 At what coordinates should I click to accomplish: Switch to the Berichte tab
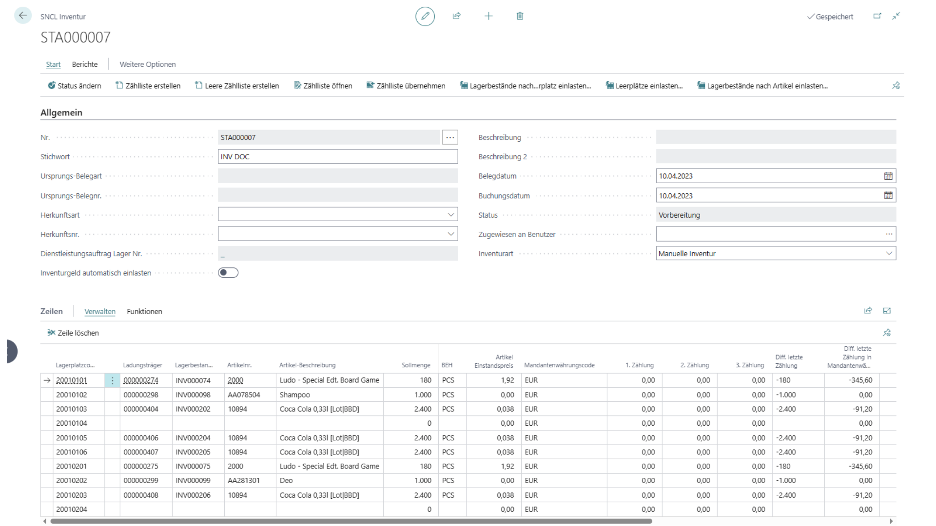click(x=85, y=64)
